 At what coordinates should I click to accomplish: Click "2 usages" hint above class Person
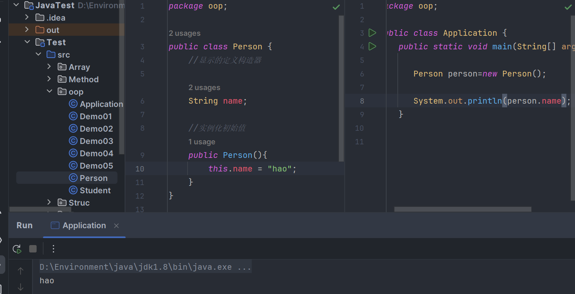(185, 33)
